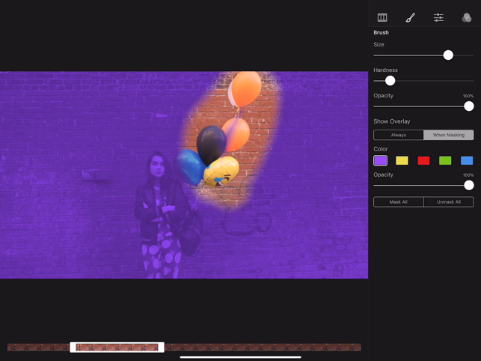Choose the purple overlay color swatch
This screenshot has height=361, width=481.
tap(380, 160)
